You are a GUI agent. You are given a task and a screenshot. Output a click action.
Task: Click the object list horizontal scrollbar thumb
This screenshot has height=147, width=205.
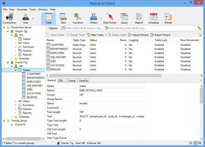point(105,76)
